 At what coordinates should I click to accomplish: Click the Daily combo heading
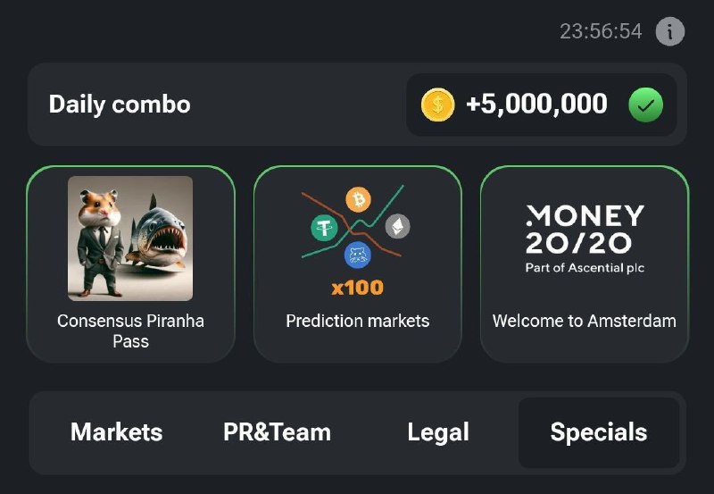[x=120, y=105]
